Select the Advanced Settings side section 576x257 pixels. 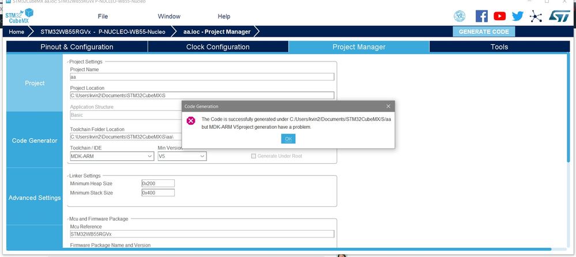point(35,198)
